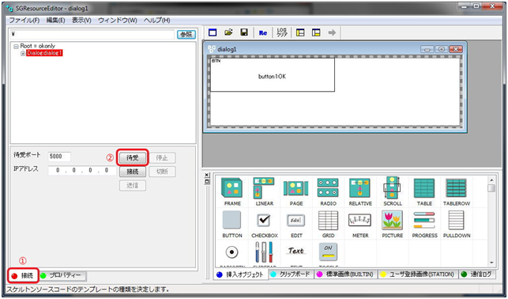Select the PAGE insert object

296,191
